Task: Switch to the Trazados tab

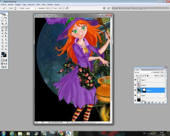Action: click(150, 70)
